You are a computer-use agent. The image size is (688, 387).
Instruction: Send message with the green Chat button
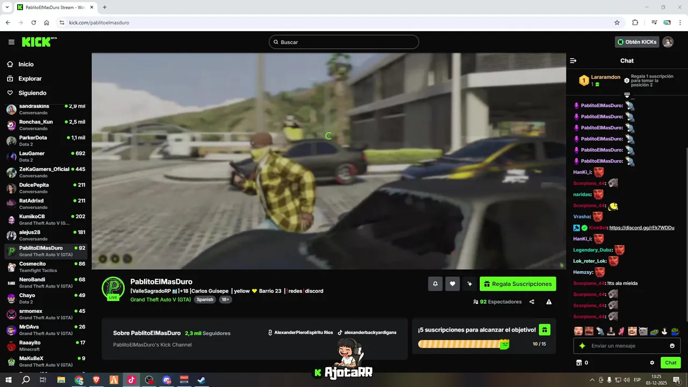(x=670, y=363)
